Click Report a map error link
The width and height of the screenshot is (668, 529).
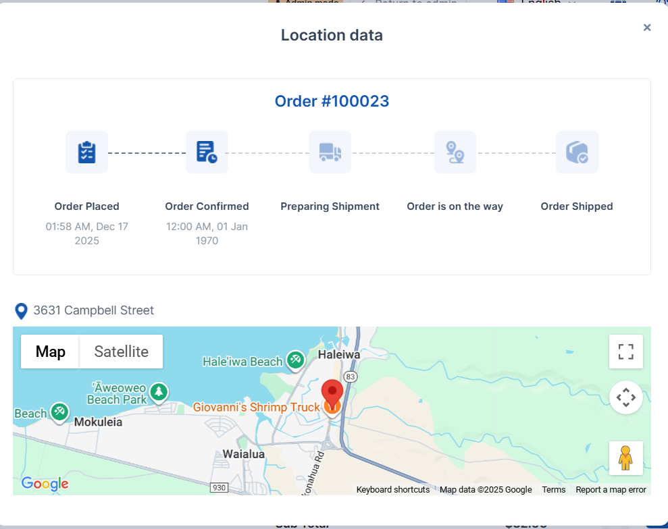click(611, 490)
